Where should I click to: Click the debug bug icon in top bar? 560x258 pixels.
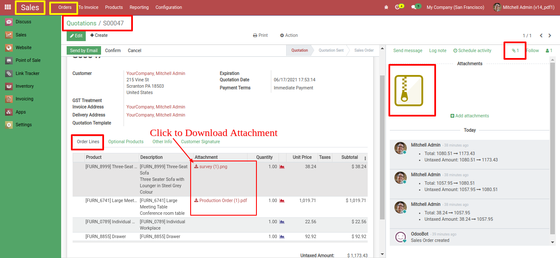(386, 7)
